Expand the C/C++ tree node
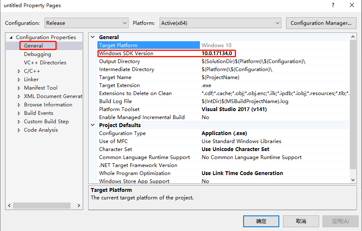Image resolution: width=362 pixels, height=231 pixels. click(19, 71)
